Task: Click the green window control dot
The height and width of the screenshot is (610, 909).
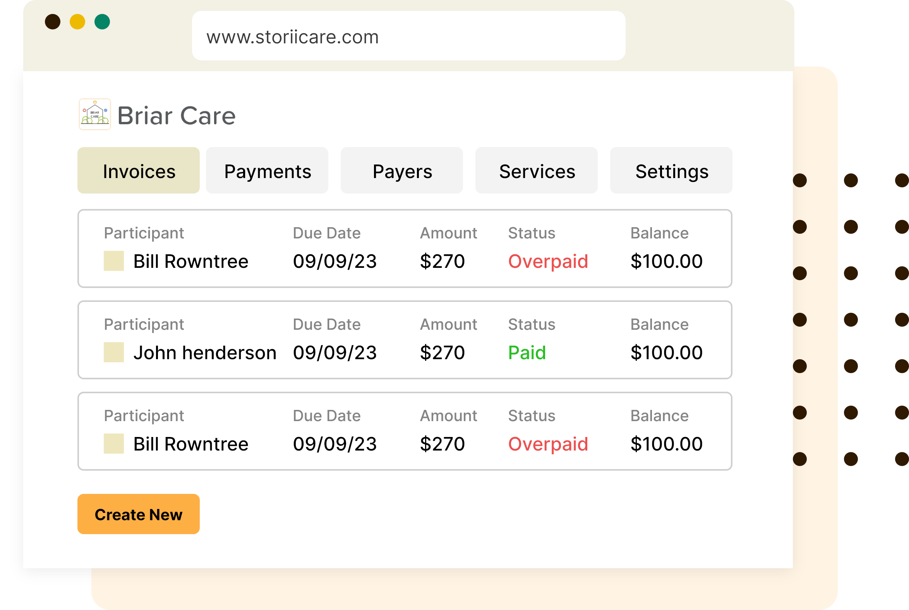Action: [102, 22]
